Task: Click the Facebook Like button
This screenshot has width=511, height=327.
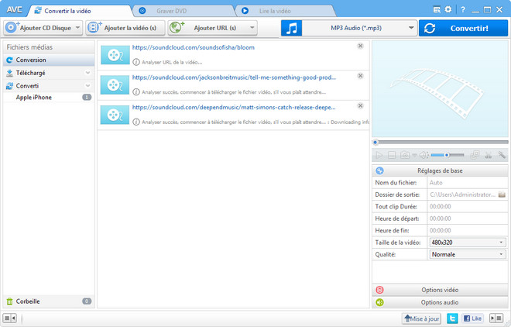Action: tap(472, 318)
